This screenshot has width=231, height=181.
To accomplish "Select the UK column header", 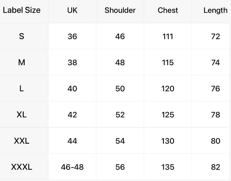I will [x=72, y=10].
